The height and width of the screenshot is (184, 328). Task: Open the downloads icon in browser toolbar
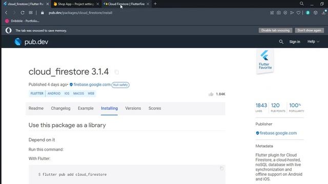point(324,12)
